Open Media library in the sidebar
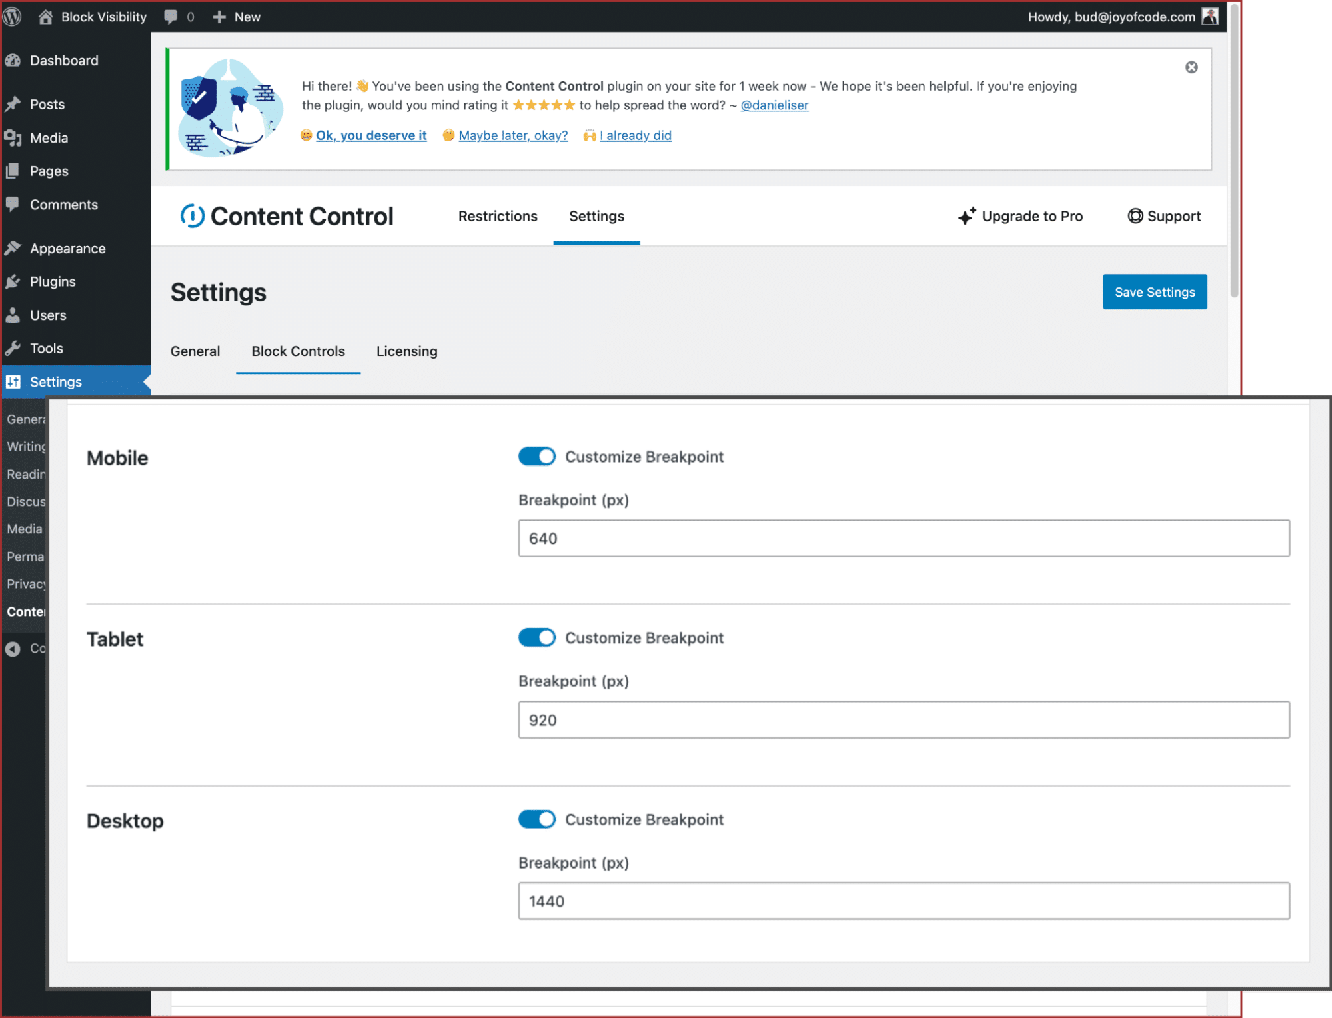Image resolution: width=1332 pixels, height=1018 pixels. point(75,138)
